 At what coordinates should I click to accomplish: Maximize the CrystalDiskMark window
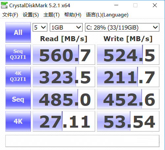click(135, 5)
